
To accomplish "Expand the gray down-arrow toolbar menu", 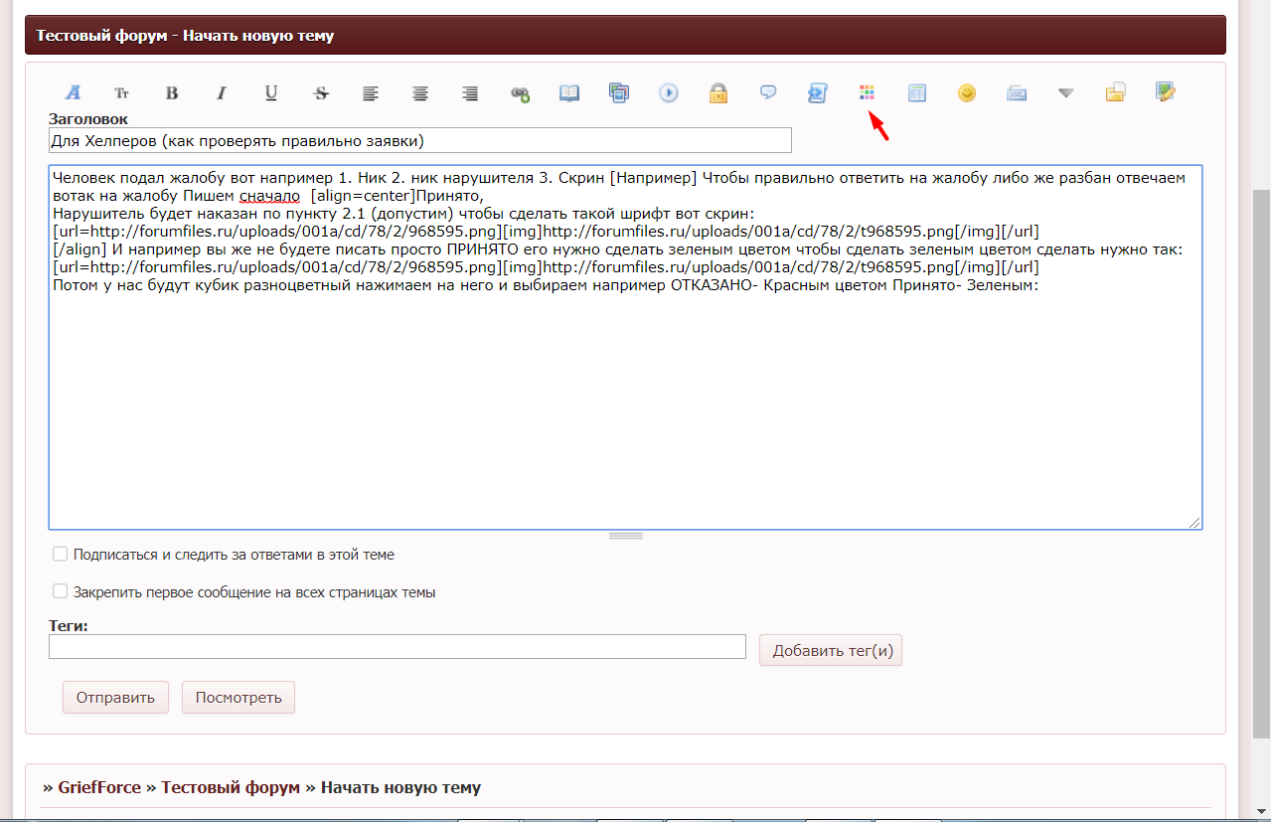I will [1066, 93].
